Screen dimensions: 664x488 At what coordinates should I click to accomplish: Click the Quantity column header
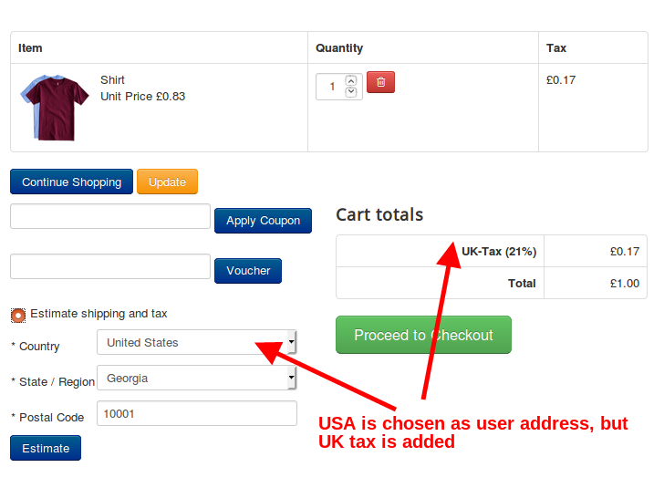[x=339, y=48]
